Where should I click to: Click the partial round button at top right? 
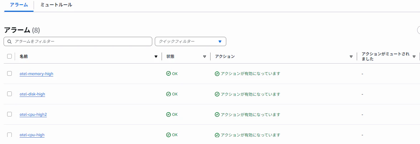pos(419,30)
